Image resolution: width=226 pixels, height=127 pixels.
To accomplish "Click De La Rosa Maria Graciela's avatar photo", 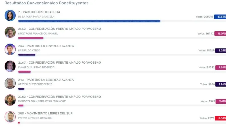I will coord(10,15).
